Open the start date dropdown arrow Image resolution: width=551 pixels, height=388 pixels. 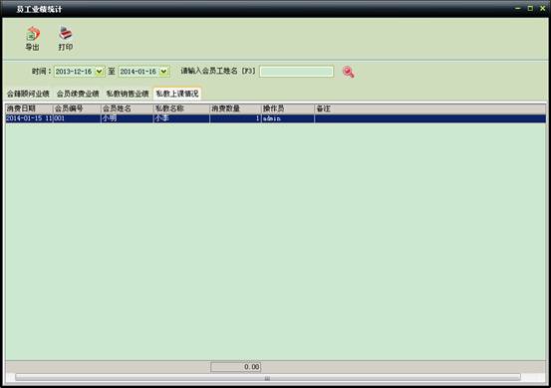tap(100, 72)
